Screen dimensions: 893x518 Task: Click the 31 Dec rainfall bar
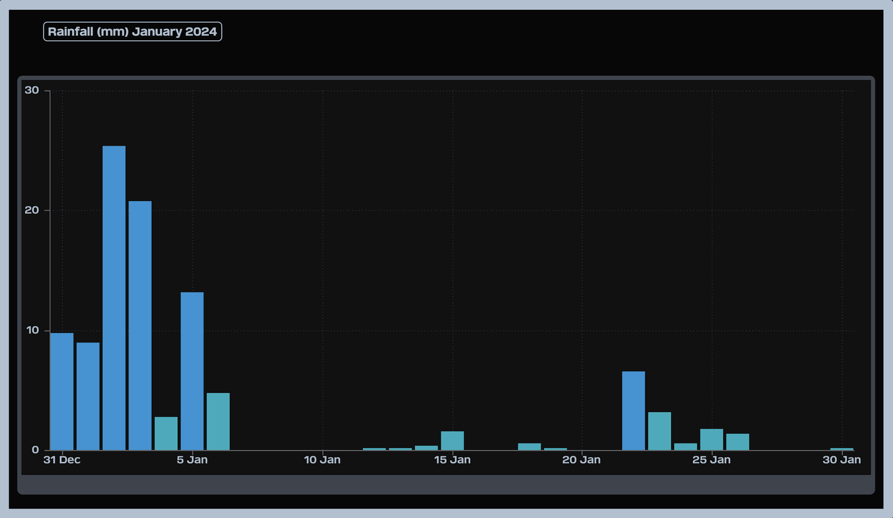coord(62,391)
